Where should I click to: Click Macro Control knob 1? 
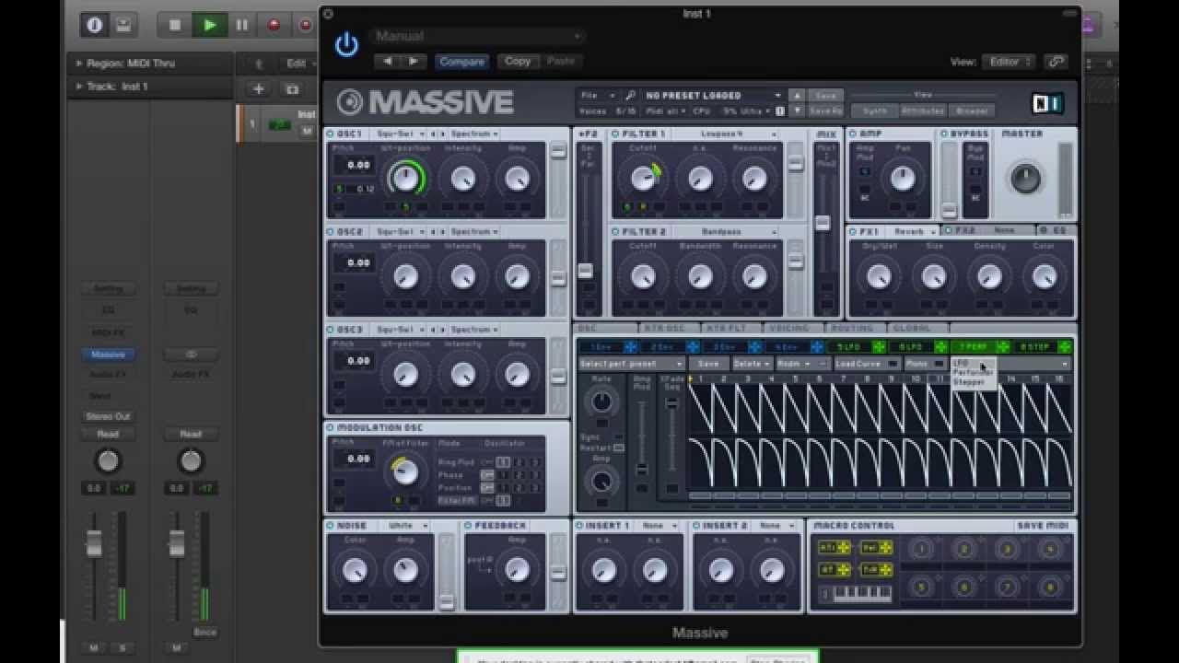coord(922,550)
